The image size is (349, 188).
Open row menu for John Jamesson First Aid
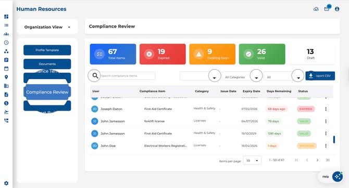coord(326,133)
